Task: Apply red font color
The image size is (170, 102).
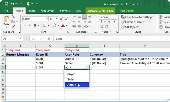Action: click(63, 25)
